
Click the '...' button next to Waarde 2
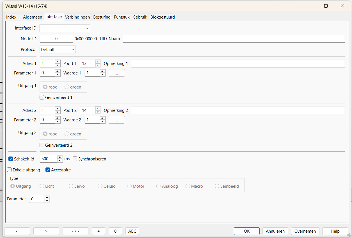[x=116, y=120]
